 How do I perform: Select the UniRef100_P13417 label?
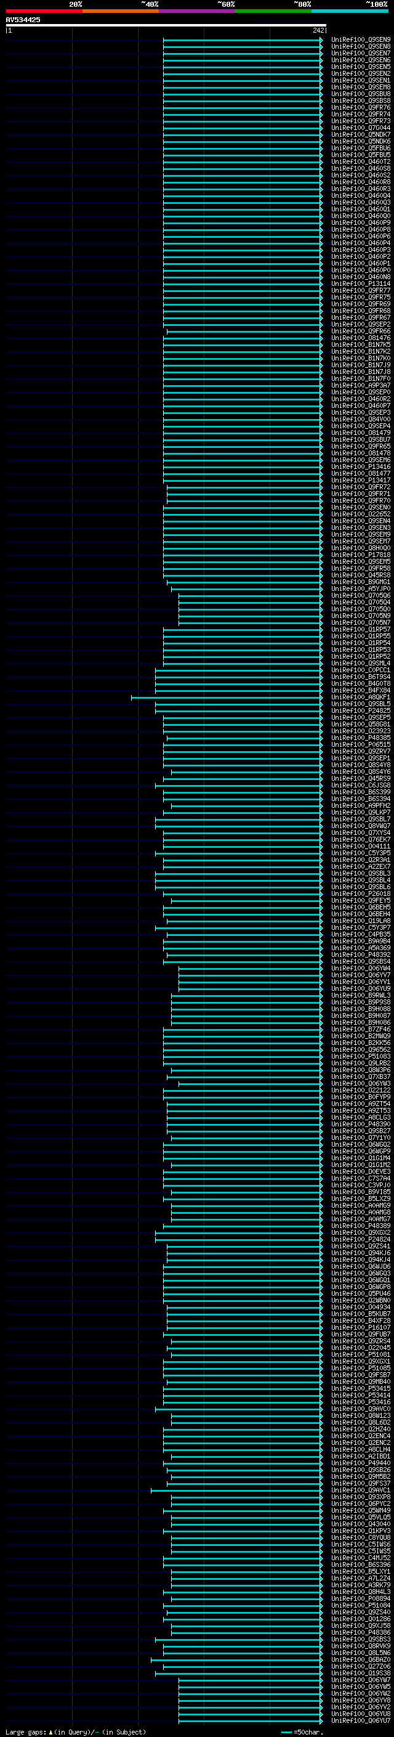pyautogui.click(x=361, y=481)
